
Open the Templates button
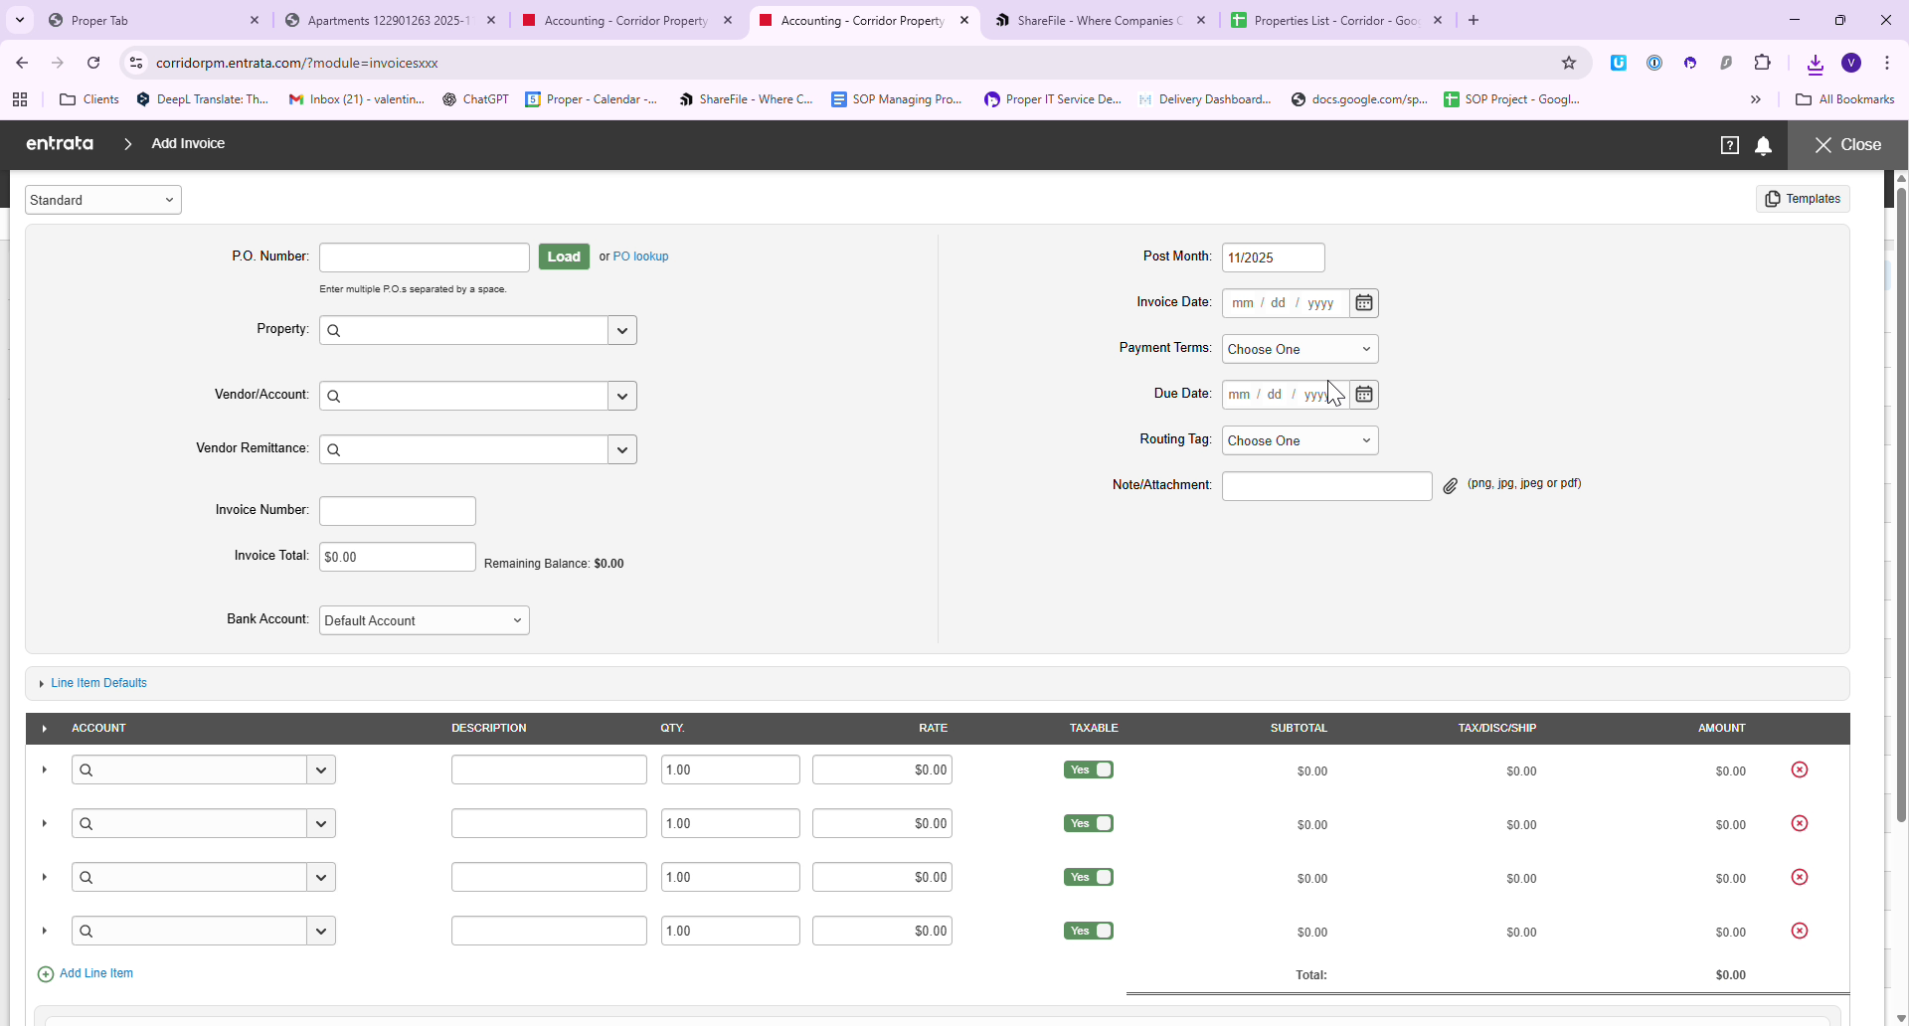click(1803, 199)
